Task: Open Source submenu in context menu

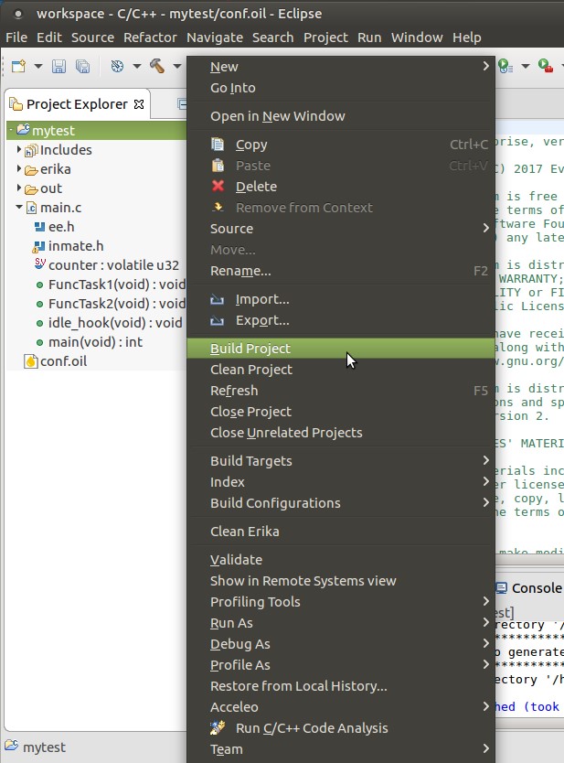Action: 341,229
